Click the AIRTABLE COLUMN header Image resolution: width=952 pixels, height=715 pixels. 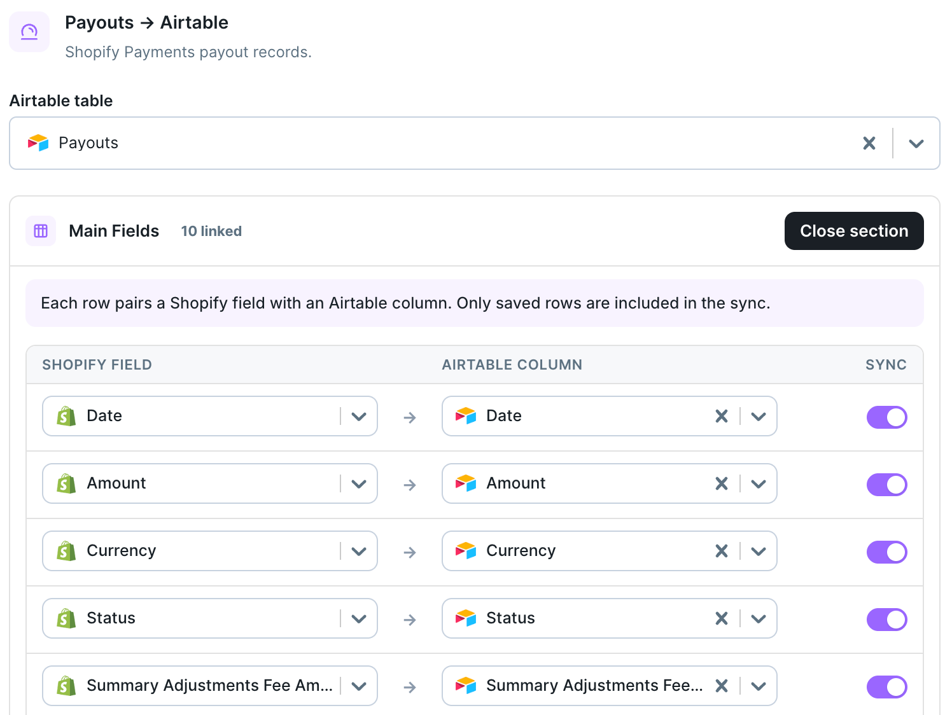(x=512, y=365)
